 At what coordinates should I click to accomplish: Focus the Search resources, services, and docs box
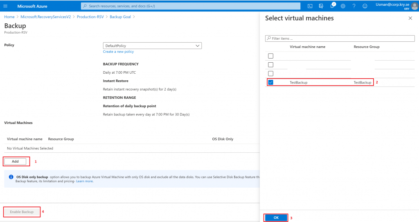(x=191, y=6)
